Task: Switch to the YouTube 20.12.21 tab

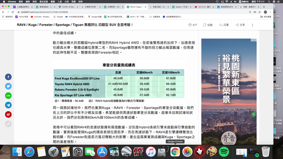Action: tap(204, 7)
